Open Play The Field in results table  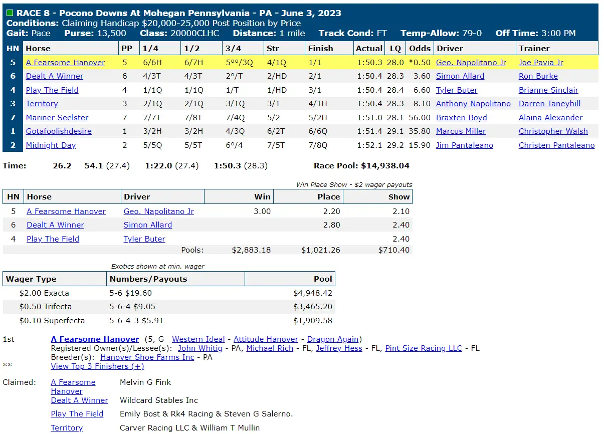pos(52,90)
